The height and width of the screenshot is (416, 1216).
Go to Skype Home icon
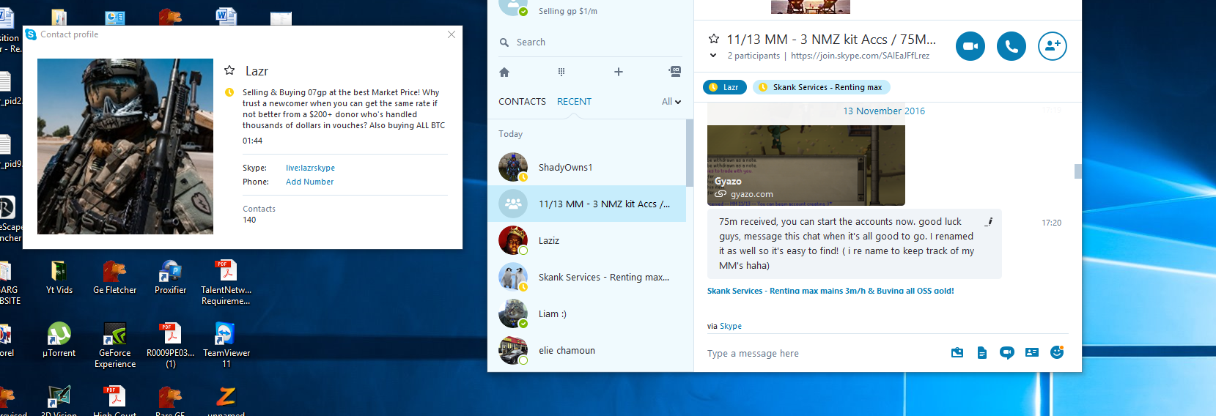504,72
